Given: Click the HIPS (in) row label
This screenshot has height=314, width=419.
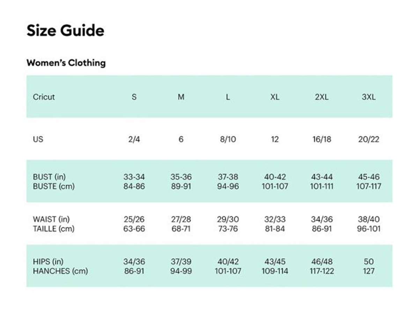Looking at the screenshot, I should [48, 262].
